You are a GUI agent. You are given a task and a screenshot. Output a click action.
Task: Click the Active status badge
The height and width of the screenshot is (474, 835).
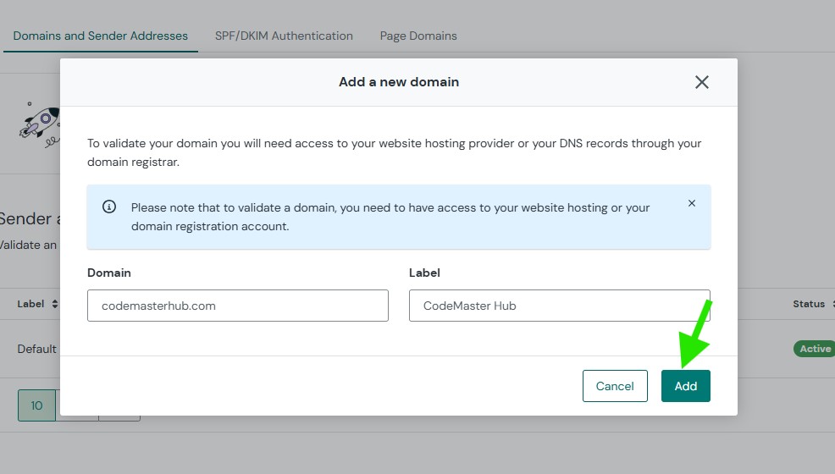(814, 349)
